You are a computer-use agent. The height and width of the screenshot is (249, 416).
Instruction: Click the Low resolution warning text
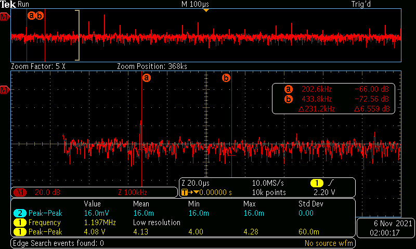tap(157, 223)
